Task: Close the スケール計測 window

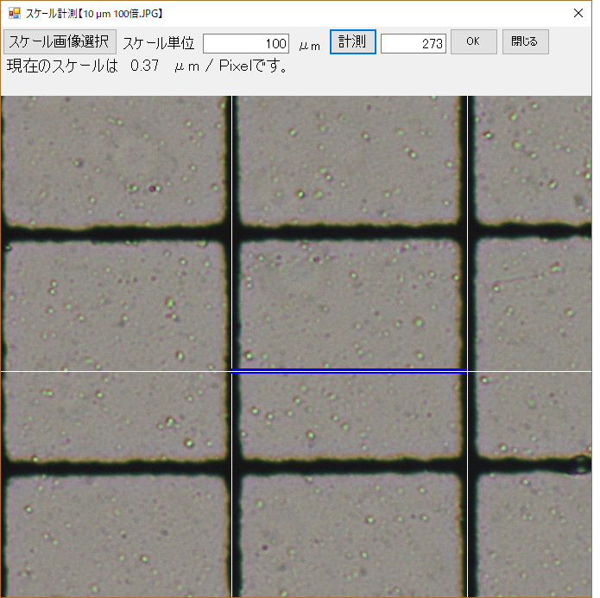Action: pyautogui.click(x=578, y=14)
